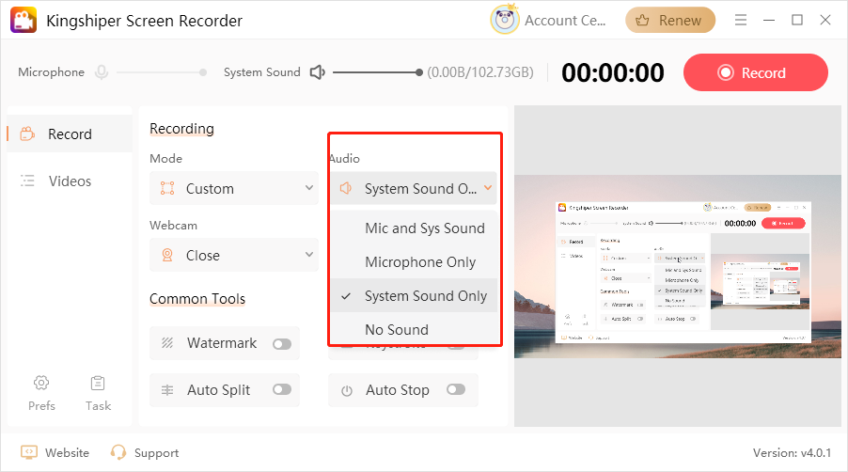Click the Website monitor icon
The width and height of the screenshot is (848, 472).
[x=28, y=452]
